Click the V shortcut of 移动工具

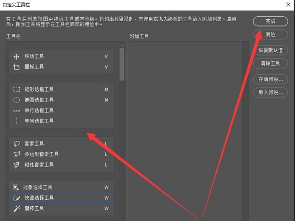pyautogui.click(x=106, y=56)
